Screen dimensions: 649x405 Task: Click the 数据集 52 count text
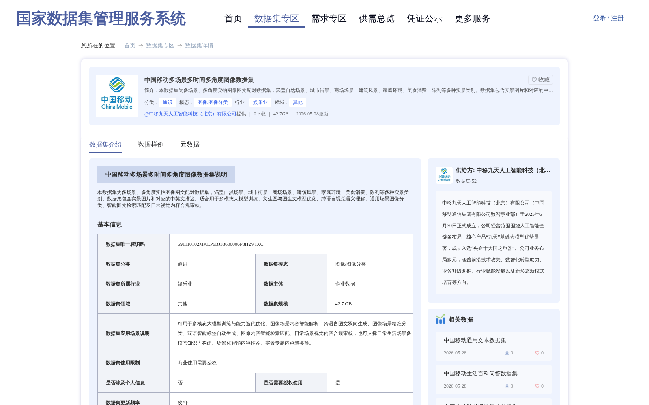click(x=466, y=181)
